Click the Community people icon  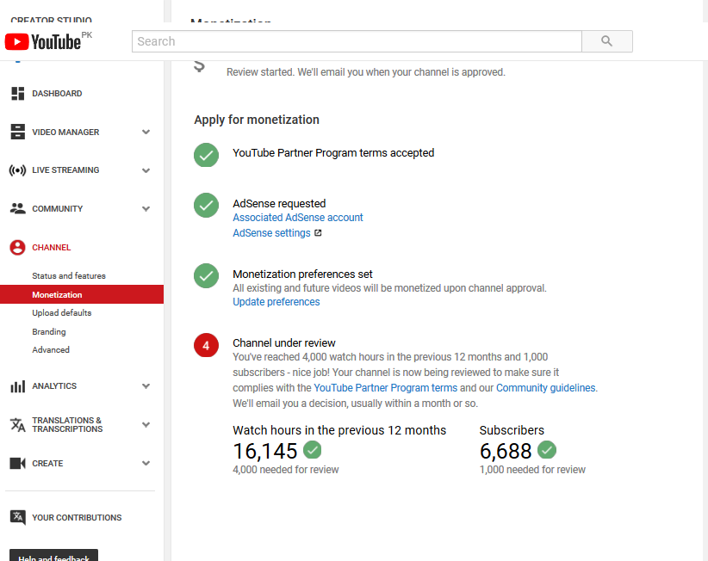[17, 208]
